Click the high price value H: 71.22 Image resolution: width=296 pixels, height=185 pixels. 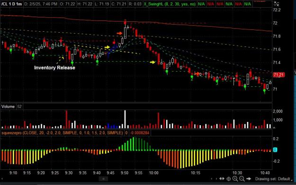(85, 4)
